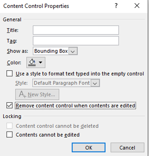
Task: Close the Content Control Properties dialog
Action: [x=137, y=6]
